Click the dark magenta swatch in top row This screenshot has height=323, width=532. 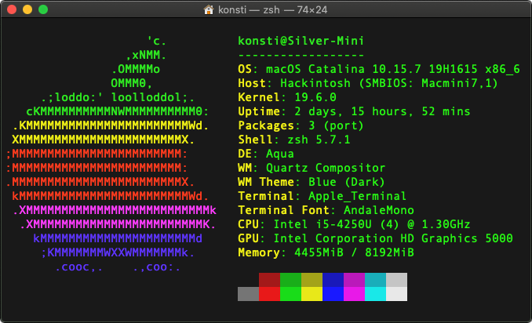(x=354, y=280)
